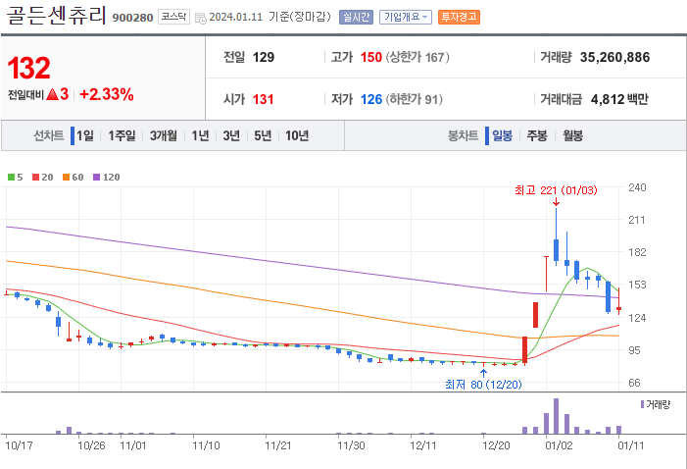This screenshot has height=469, width=687.
Task: Select the 1일 line chart tab
Action: pos(85,135)
